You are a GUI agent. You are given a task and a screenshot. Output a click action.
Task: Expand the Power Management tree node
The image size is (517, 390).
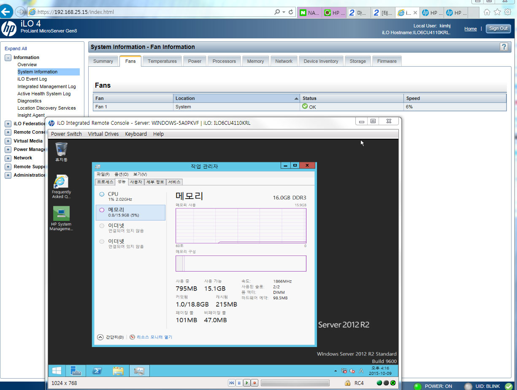pyautogui.click(x=8, y=149)
